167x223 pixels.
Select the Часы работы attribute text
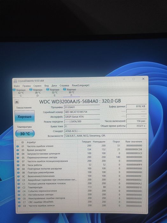click(35, 165)
